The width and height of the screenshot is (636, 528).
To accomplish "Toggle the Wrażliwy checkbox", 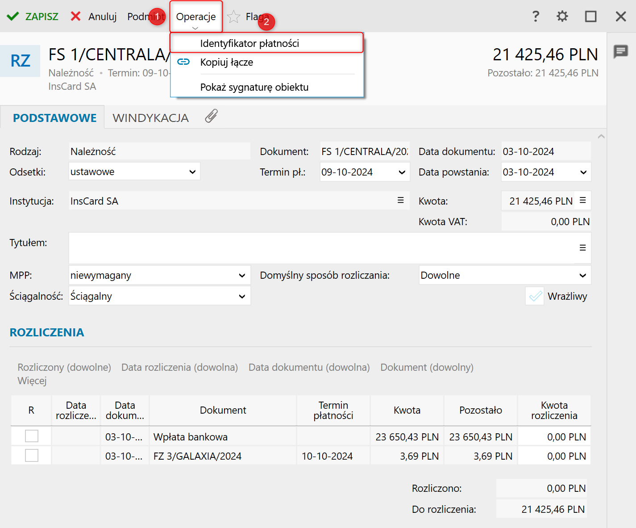I will [535, 296].
